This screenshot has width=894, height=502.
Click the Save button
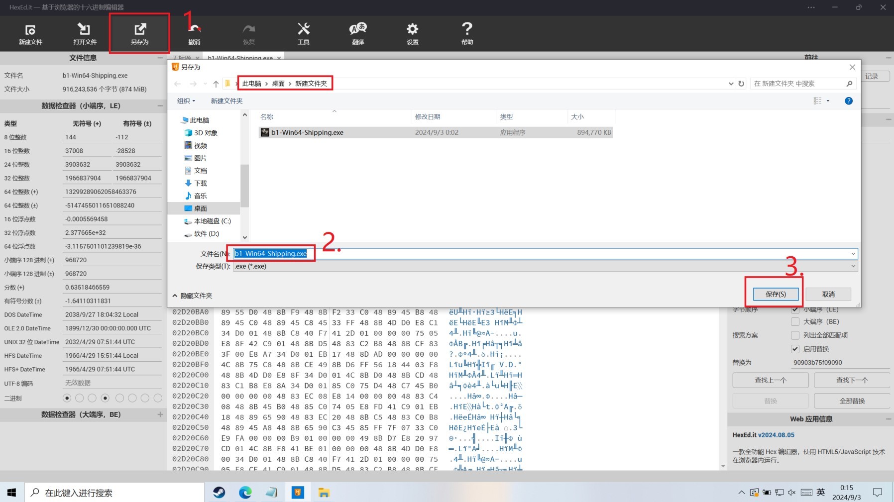(x=776, y=294)
